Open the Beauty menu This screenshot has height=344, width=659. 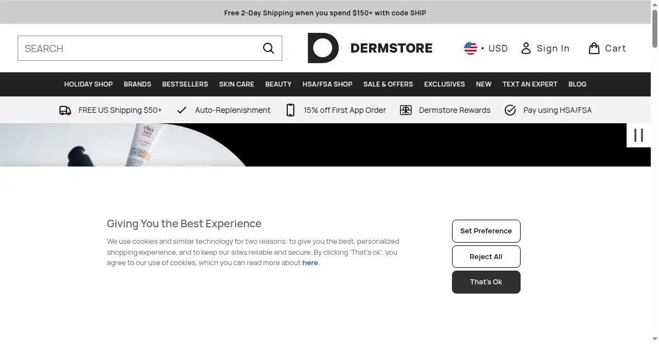(278, 84)
